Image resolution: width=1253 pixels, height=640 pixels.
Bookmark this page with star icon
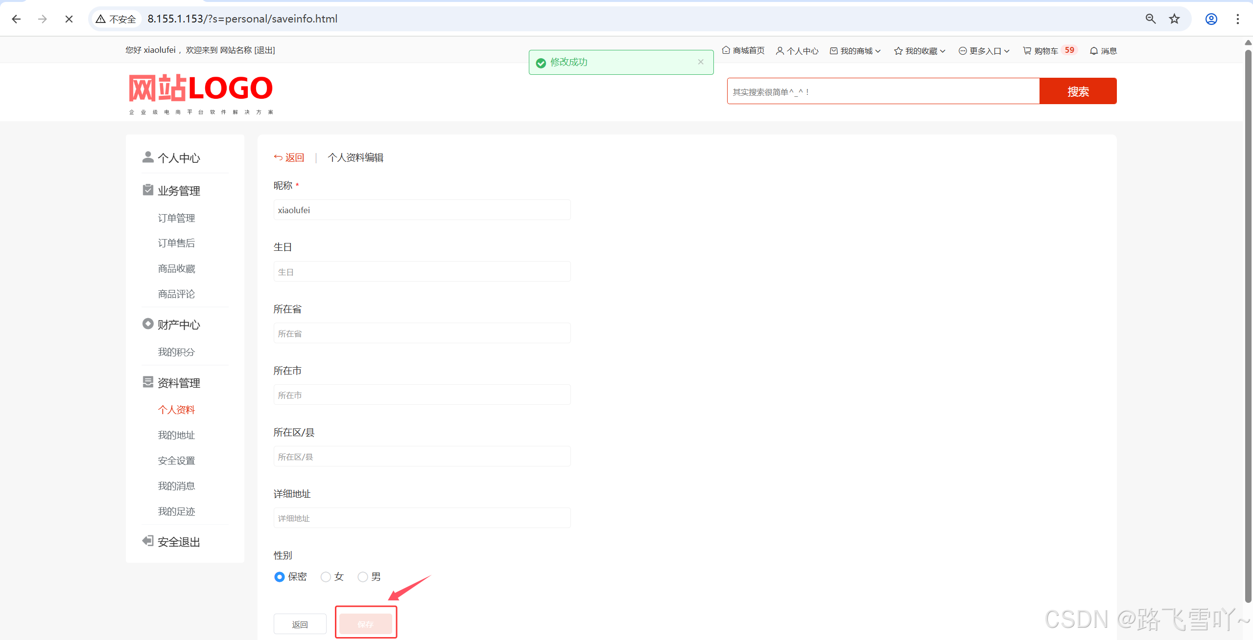click(x=1174, y=19)
